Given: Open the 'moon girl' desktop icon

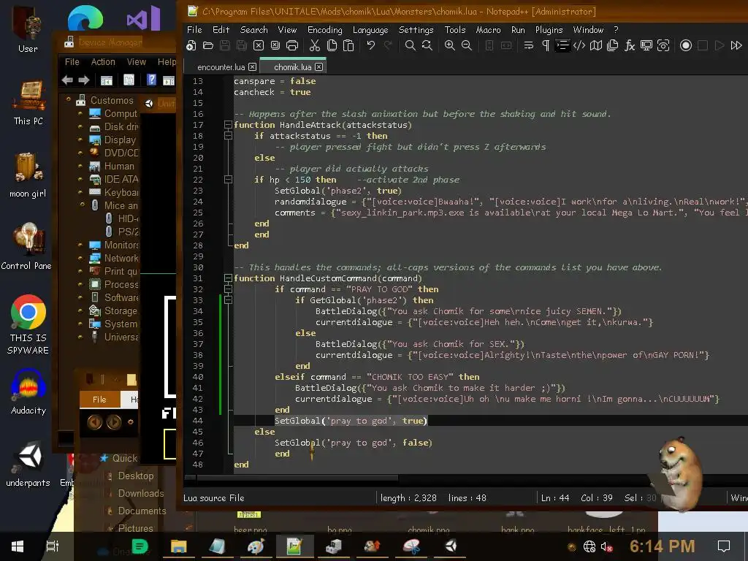Looking at the screenshot, I should tap(28, 175).
